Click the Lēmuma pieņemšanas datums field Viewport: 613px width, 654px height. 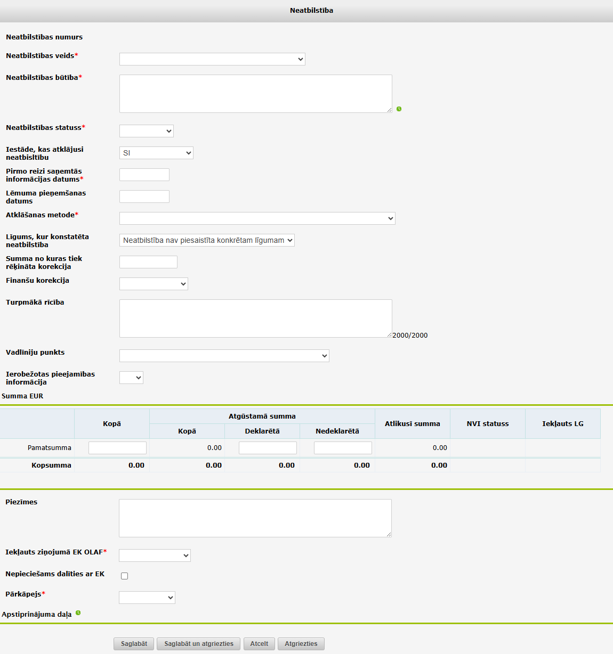click(144, 197)
